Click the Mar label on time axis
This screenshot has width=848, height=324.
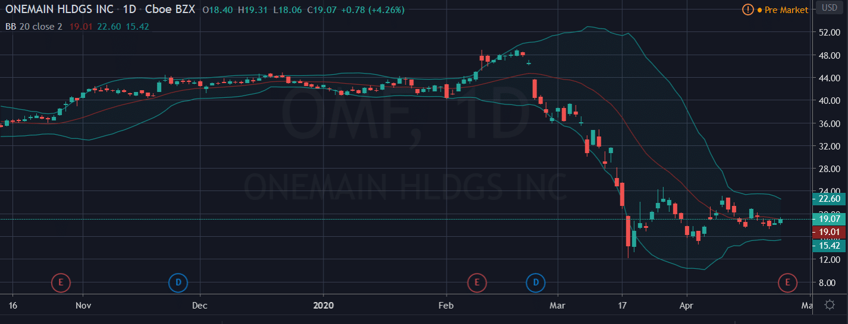558,306
